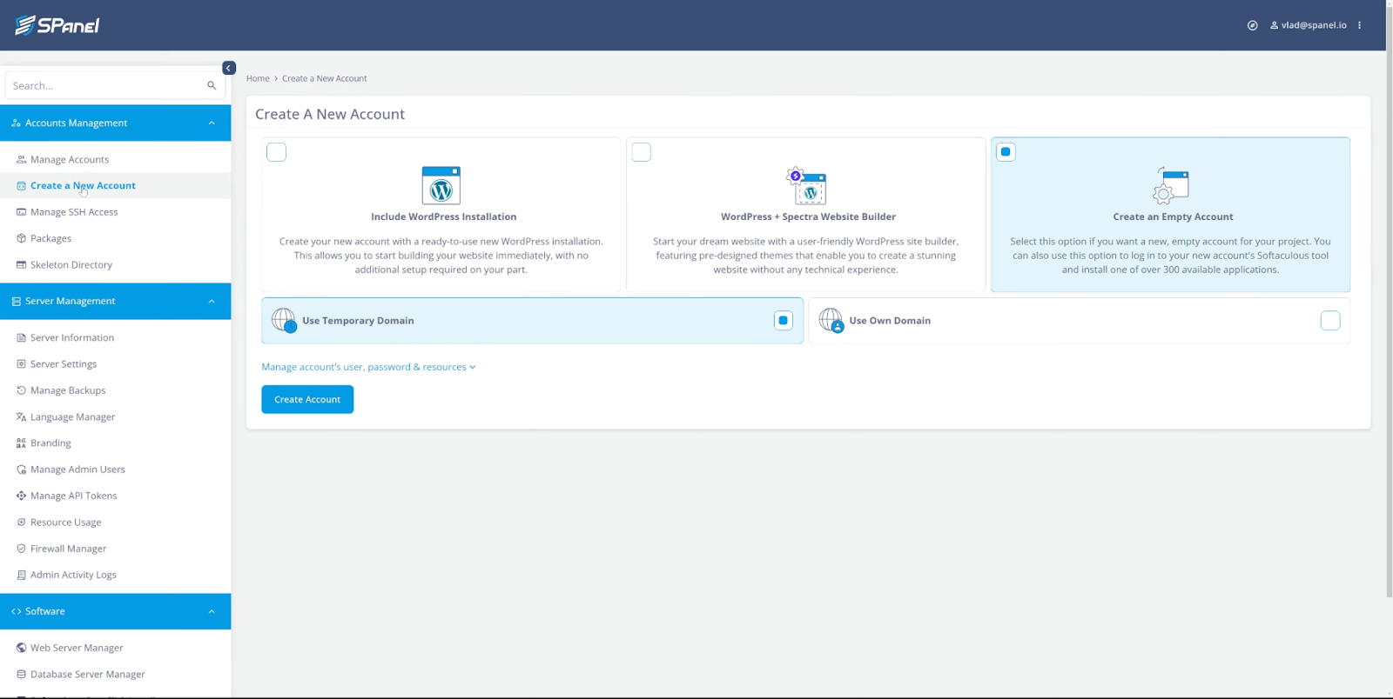Click the Use Temporary Domain globe icon
The image size is (1393, 699).
coord(284,321)
